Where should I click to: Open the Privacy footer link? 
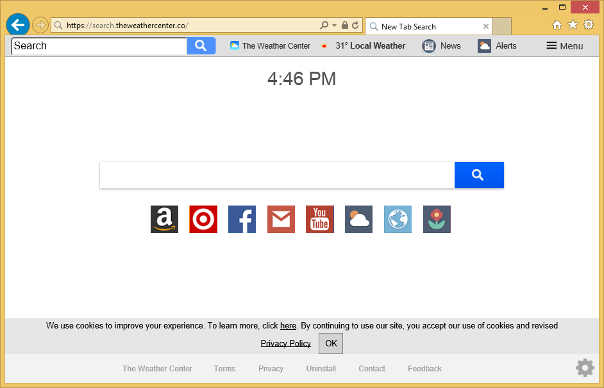[271, 368]
